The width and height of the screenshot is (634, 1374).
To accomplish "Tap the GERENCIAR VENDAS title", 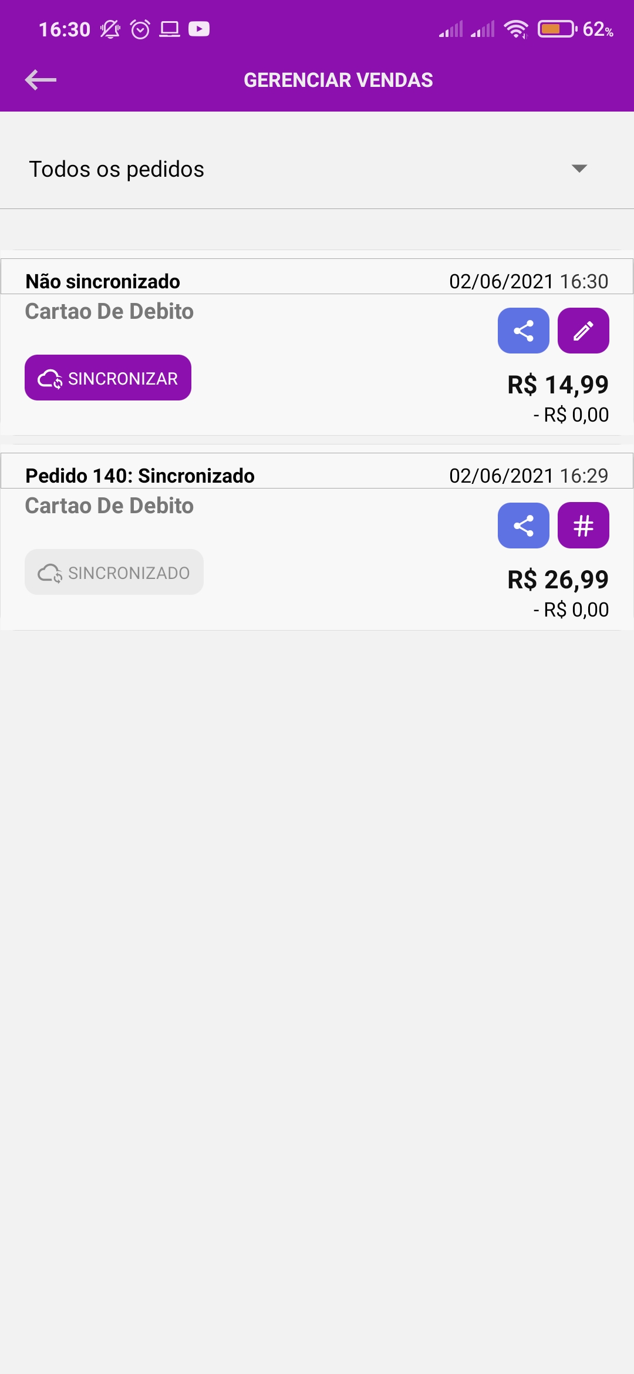I will click(x=338, y=80).
